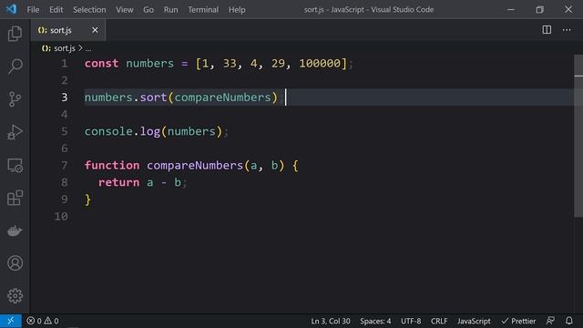Viewport: 583px width, 328px height.
Task: Click Ln 3, Col 30 indicator
Action: coord(331,321)
